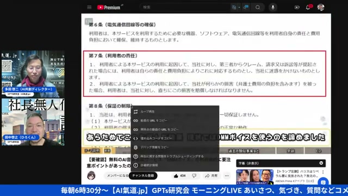
Task: Click the loop playback icon
Action: (x=135, y=112)
